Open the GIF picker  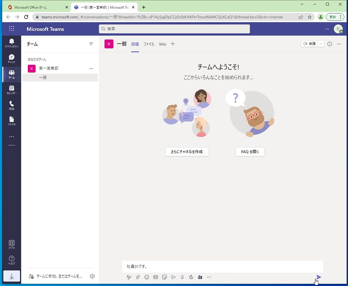156,277
